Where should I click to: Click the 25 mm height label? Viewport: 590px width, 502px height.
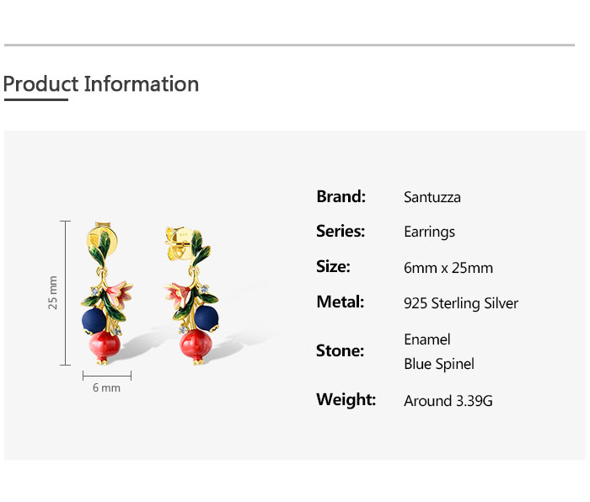(x=53, y=292)
